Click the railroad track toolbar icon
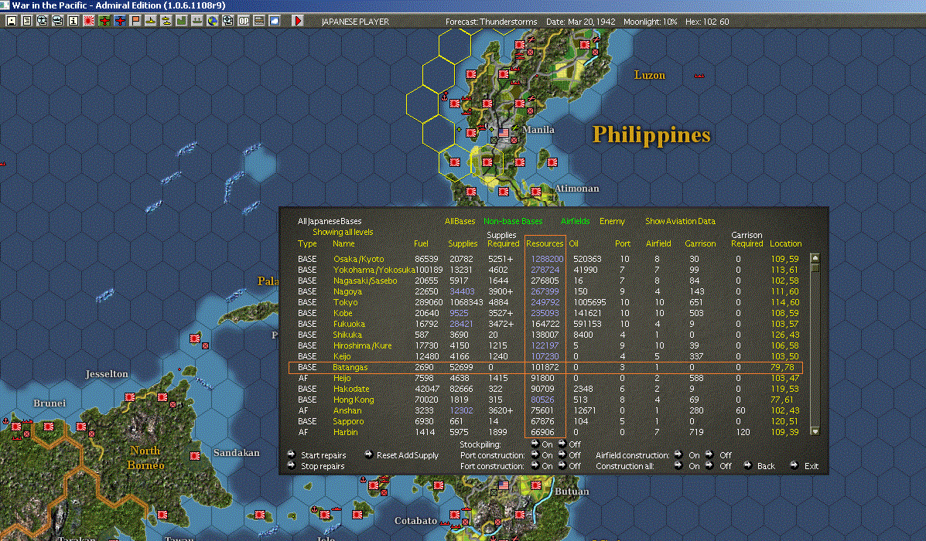This screenshot has width=926, height=541. click(x=258, y=21)
